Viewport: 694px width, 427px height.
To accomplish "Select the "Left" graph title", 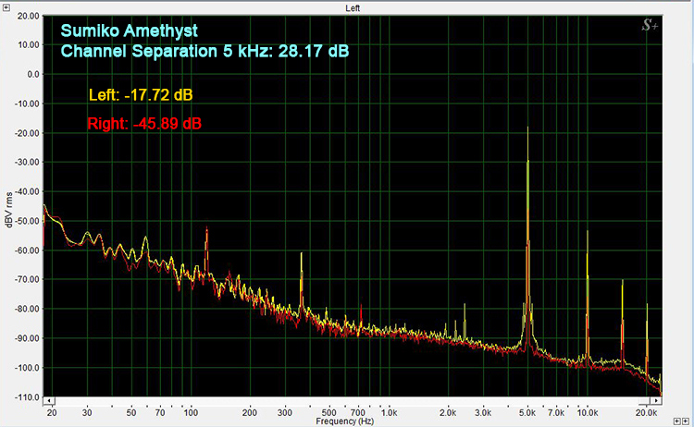I will click(x=353, y=7).
